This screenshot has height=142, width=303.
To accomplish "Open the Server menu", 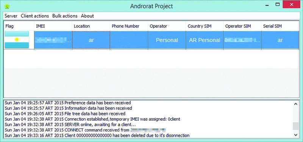I will point(11,16).
